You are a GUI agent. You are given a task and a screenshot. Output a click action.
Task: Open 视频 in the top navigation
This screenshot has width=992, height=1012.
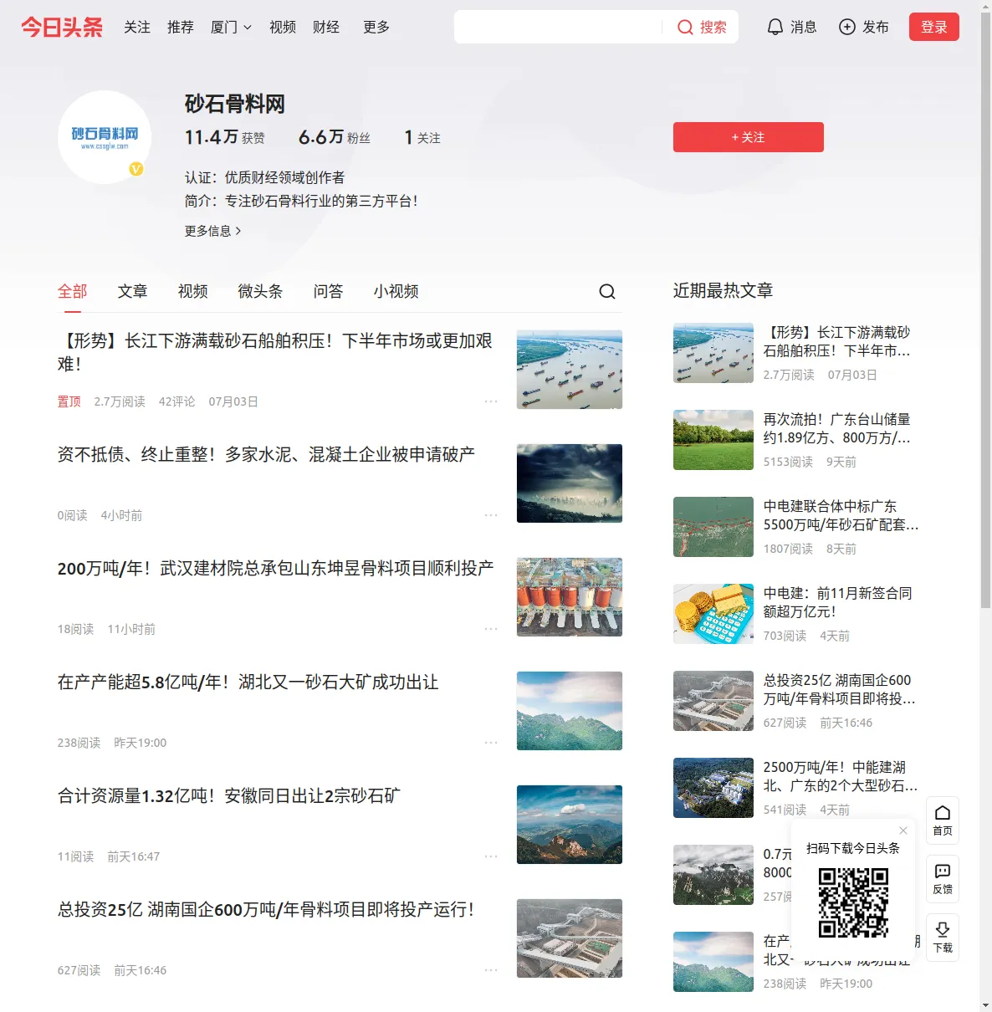pos(283,28)
